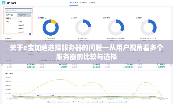
Task: Click the teal app logo icon
Action: [x=4, y=3]
